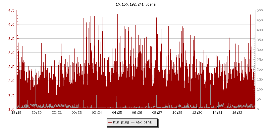Click the min ping red legend swatch

tap(110, 122)
